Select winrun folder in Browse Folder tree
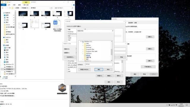The width and height of the screenshot is (190, 107). coord(88,55)
